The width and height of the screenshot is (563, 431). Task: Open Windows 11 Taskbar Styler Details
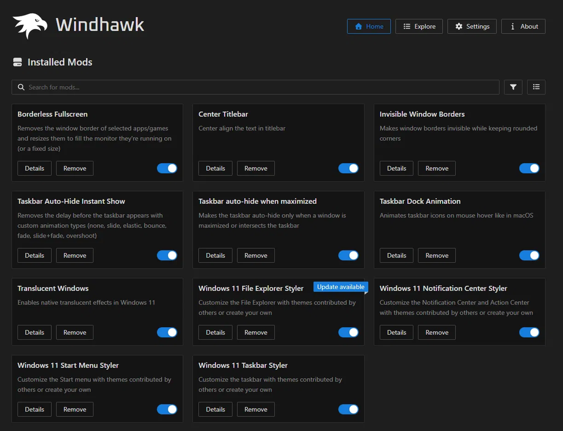(216, 409)
